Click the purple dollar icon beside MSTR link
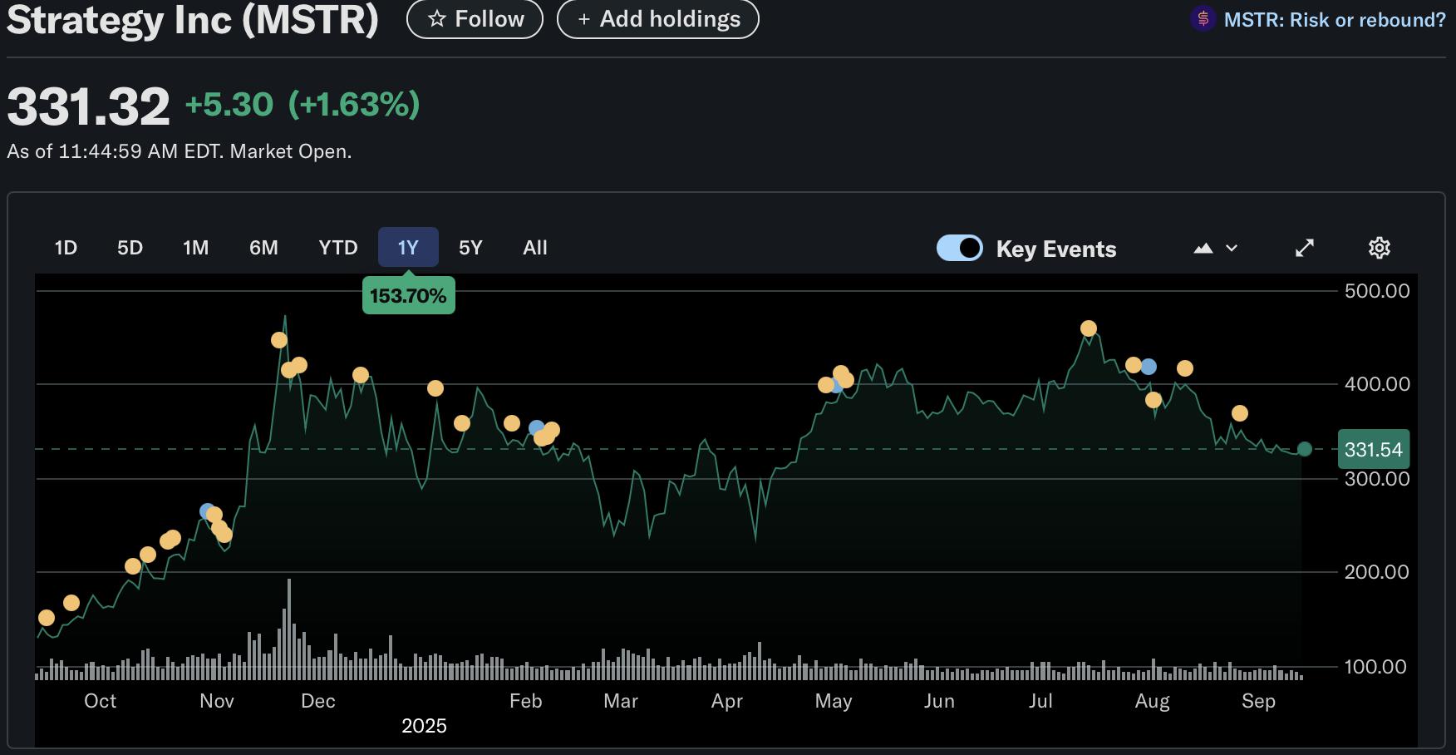Image resolution: width=1456 pixels, height=755 pixels. (1203, 18)
